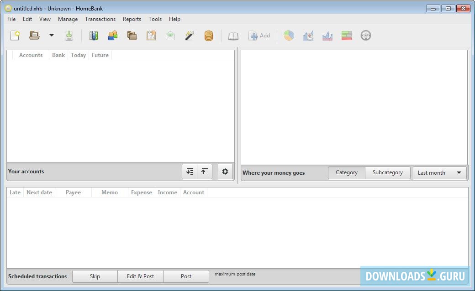The width and height of the screenshot is (475, 291).
Task: Open the Last month date range dropdown
Action: point(439,173)
